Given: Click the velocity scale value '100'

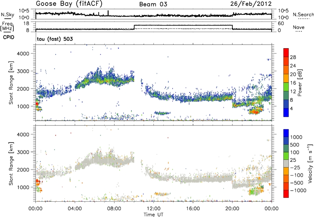Looking at the screenshot, I should (x=295, y=152).
